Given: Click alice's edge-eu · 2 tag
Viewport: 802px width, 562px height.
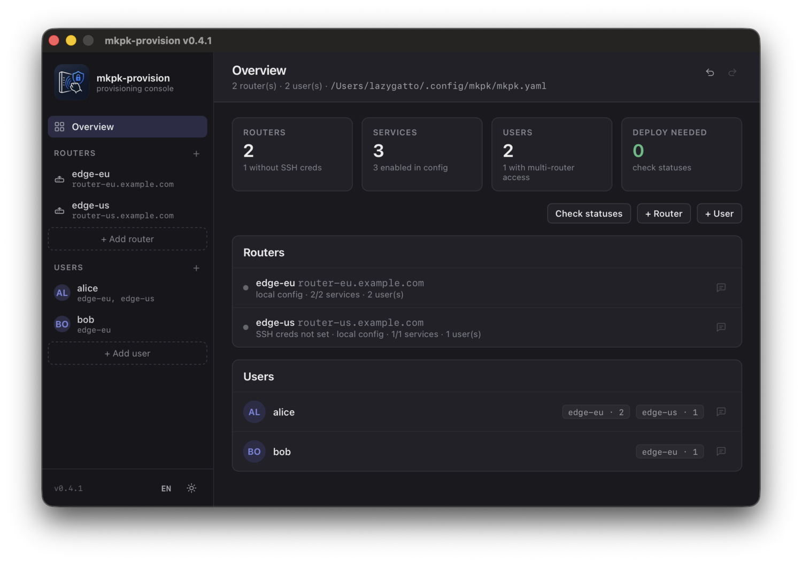Looking at the screenshot, I should coord(596,412).
